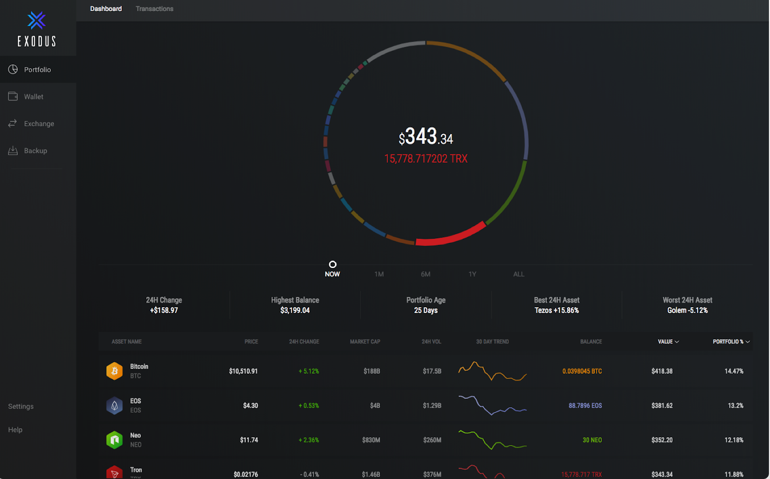Click the EOS market cap $4B

click(375, 406)
